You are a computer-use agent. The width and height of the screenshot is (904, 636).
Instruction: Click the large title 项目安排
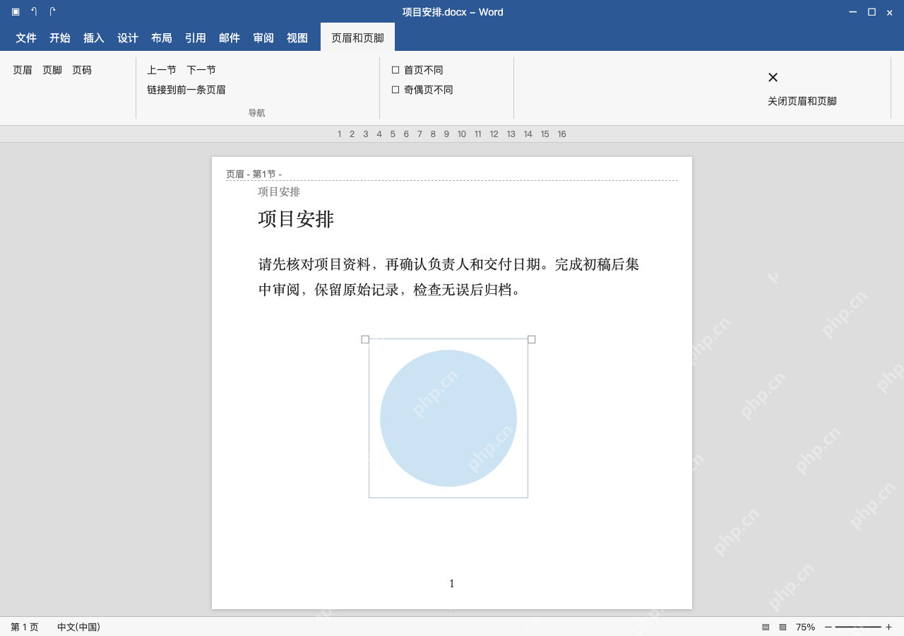[x=296, y=219]
